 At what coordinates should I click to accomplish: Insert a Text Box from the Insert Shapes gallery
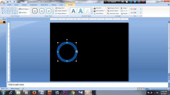coord(2,8)
